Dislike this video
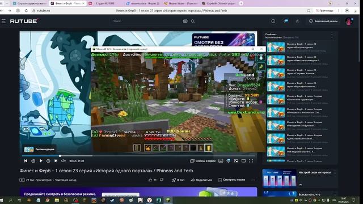The width and height of the screenshot is (363, 204). [x=162, y=180]
